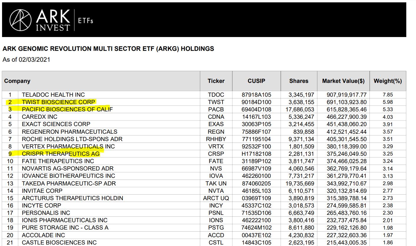Click NOVARTIS AG-SPONSORED ADR company name

(x=68, y=169)
